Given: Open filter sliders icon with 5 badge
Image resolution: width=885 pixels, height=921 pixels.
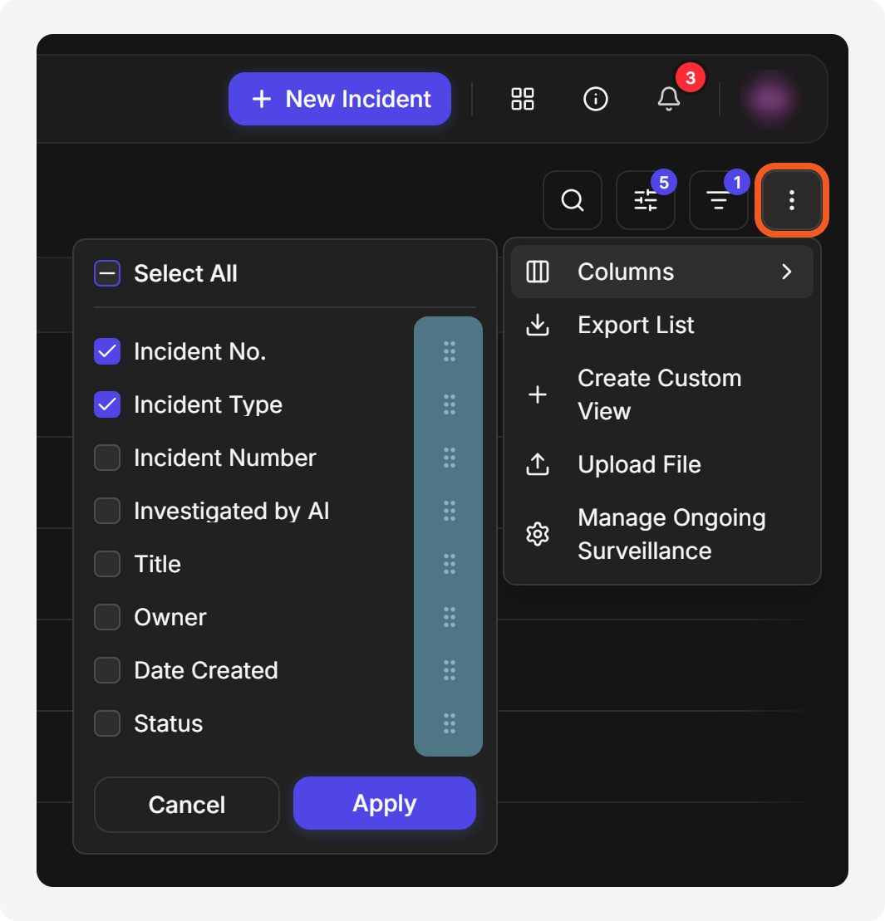Looking at the screenshot, I should coord(645,200).
